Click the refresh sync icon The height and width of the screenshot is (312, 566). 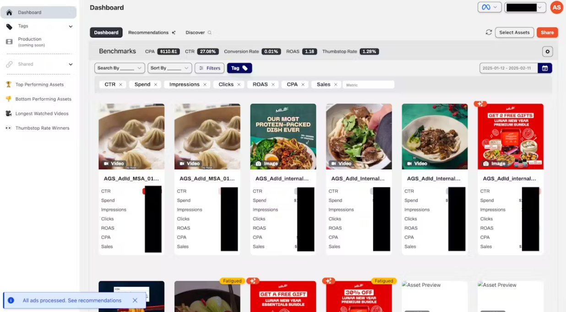(489, 33)
